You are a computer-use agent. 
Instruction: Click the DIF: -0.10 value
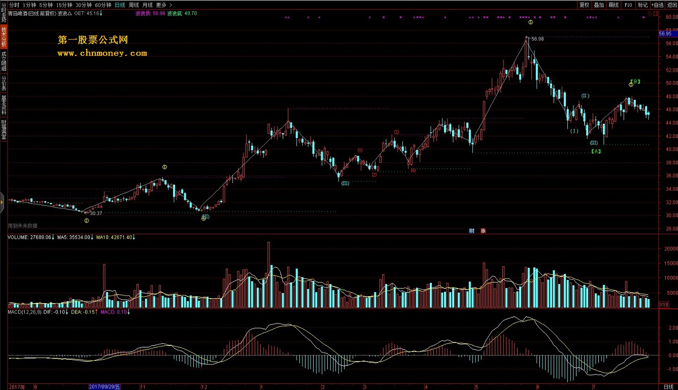coord(55,312)
